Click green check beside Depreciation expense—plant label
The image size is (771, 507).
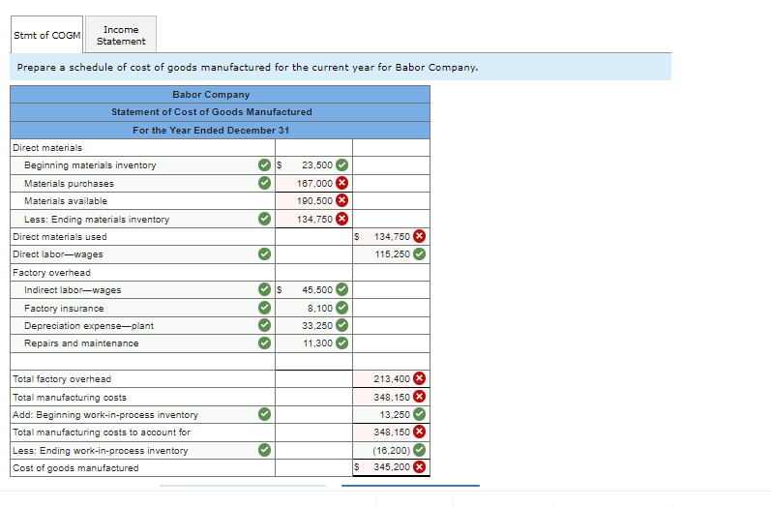coord(264,325)
